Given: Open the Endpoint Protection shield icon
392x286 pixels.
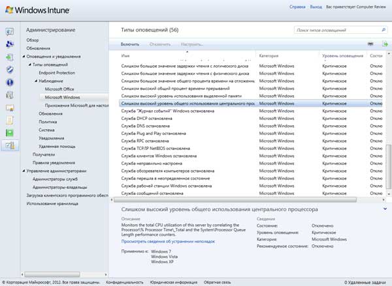Looking at the screenshot, I should coord(10,70).
